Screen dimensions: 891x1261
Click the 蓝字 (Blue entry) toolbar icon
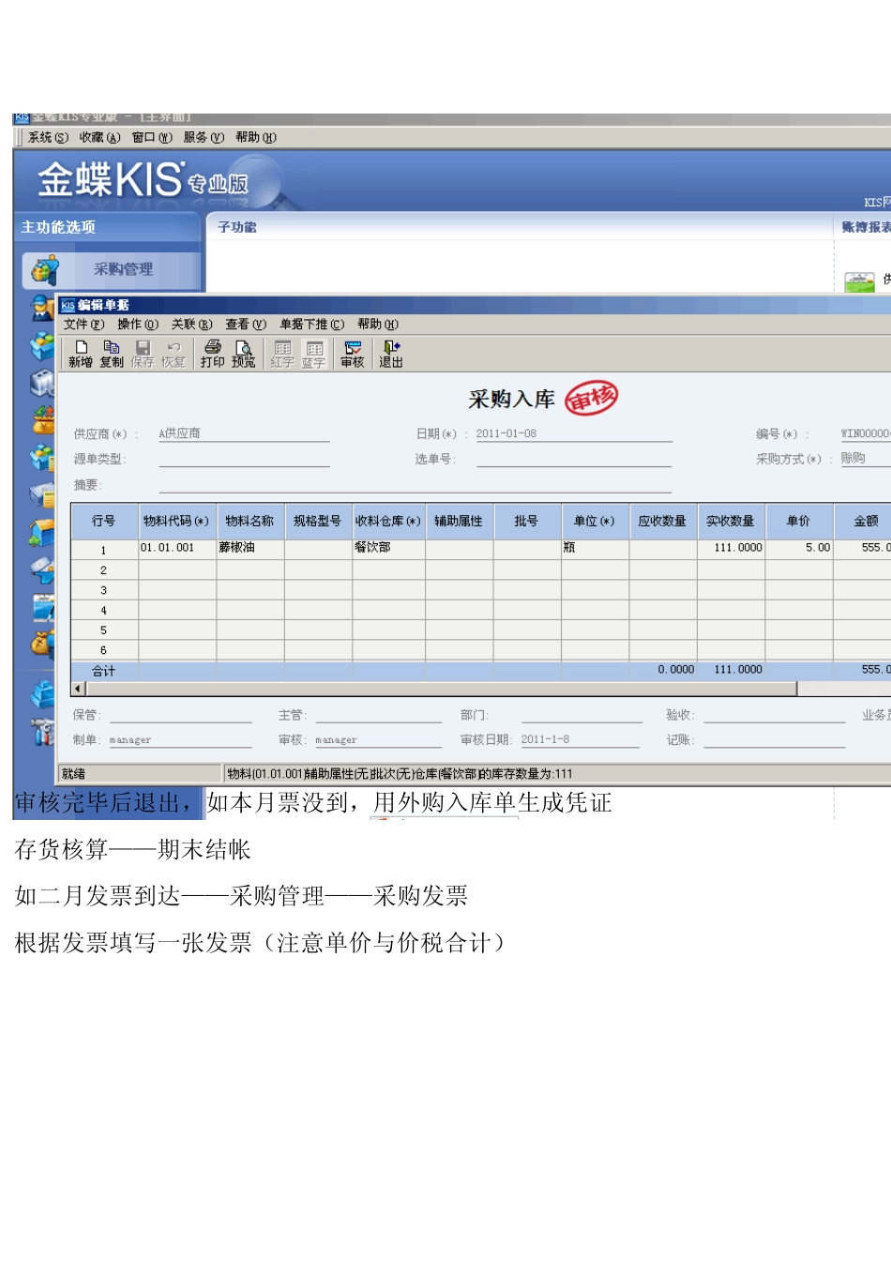tap(314, 354)
